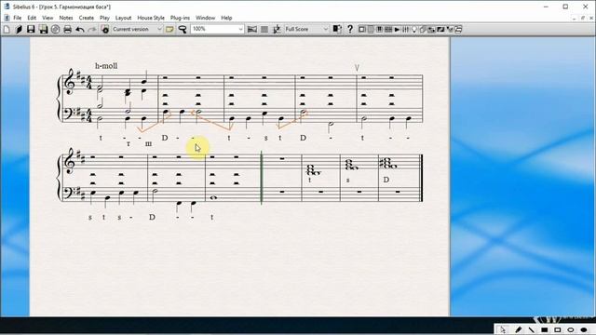
Task: Select the filled rectangle annotation tool
Action: [544, 329]
